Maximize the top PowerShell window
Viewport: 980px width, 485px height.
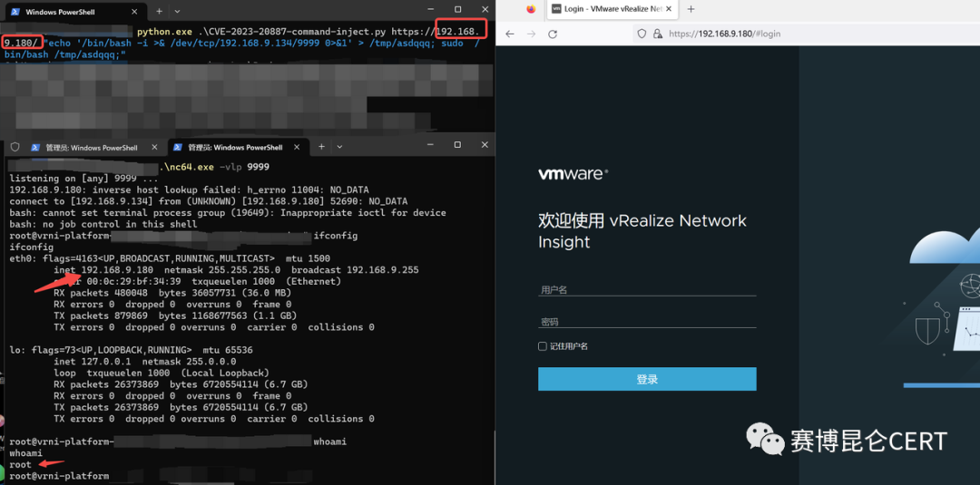[457, 9]
